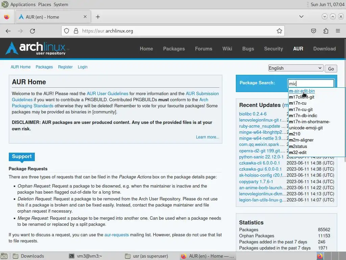Screen dimensions: 346x260
Task: Choose the m2status suggestion
Action: (x=298, y=146)
